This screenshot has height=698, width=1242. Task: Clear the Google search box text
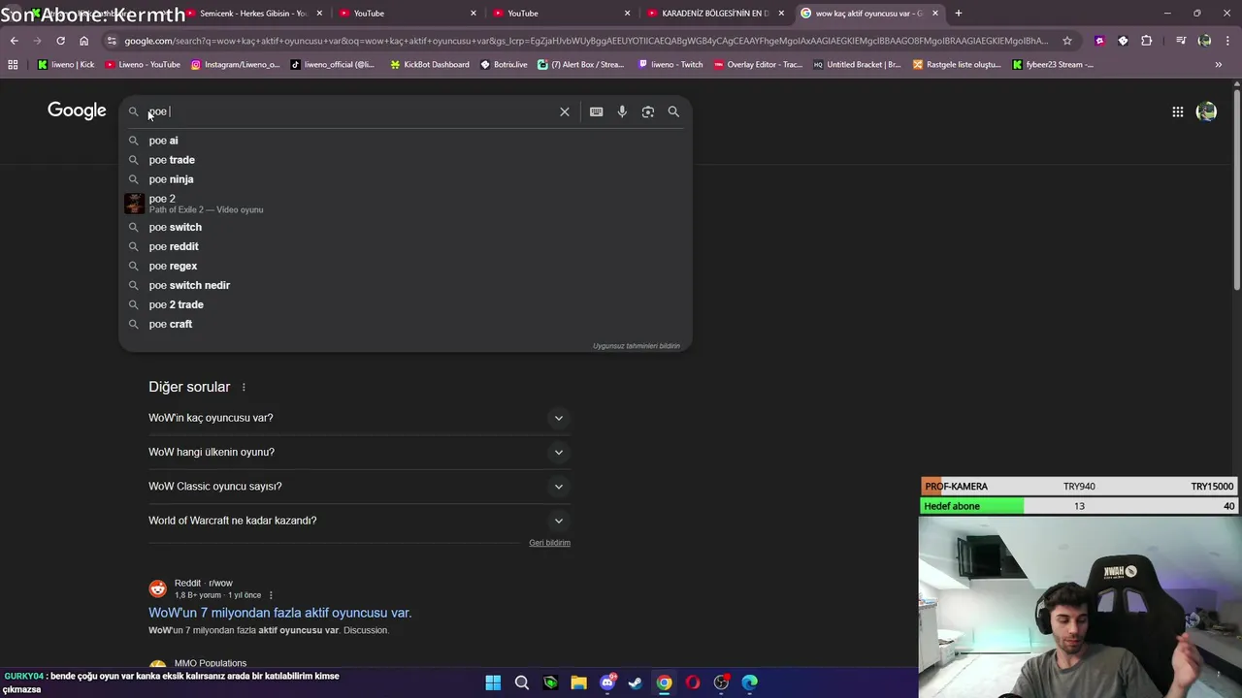pos(565,111)
